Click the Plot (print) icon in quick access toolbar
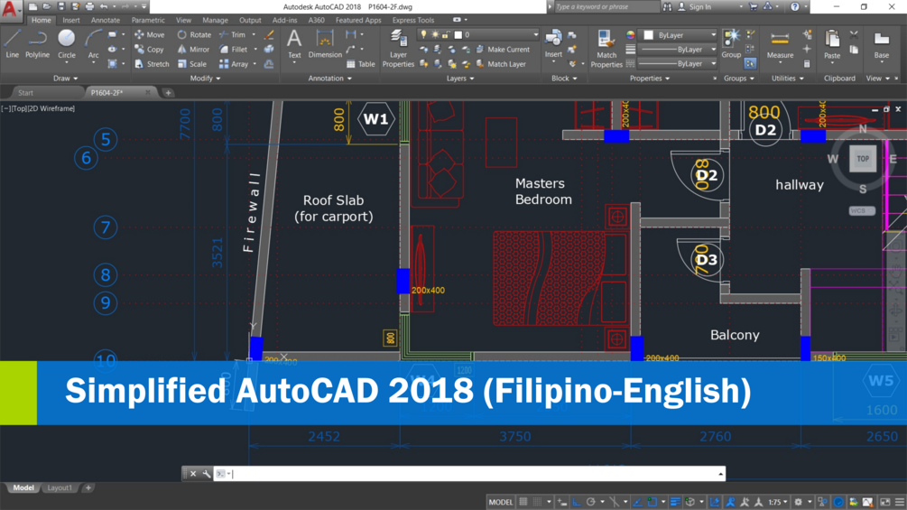The image size is (907, 510). click(x=89, y=6)
